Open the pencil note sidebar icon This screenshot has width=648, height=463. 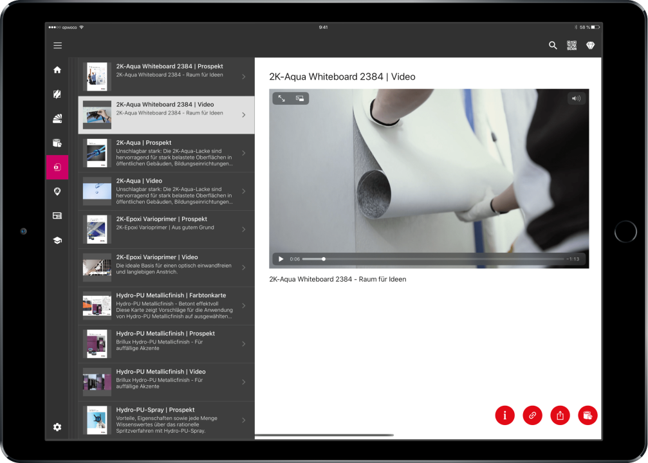(x=57, y=94)
